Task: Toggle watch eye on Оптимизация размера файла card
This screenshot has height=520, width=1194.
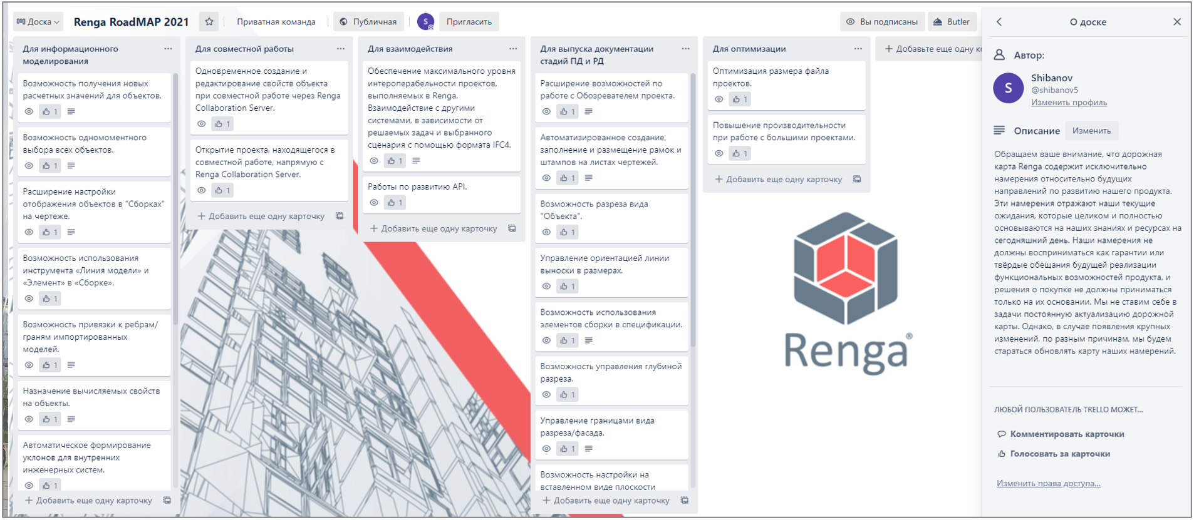Action: (x=719, y=99)
